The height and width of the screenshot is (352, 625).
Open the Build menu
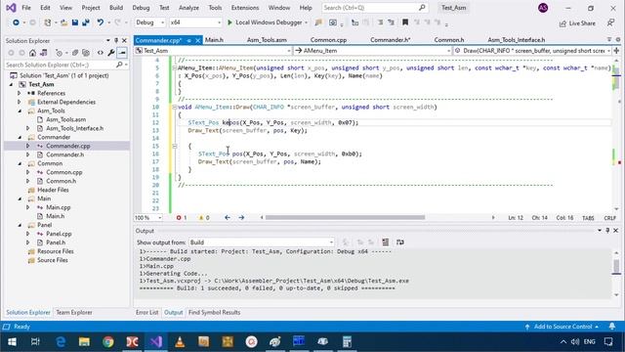coord(116,8)
